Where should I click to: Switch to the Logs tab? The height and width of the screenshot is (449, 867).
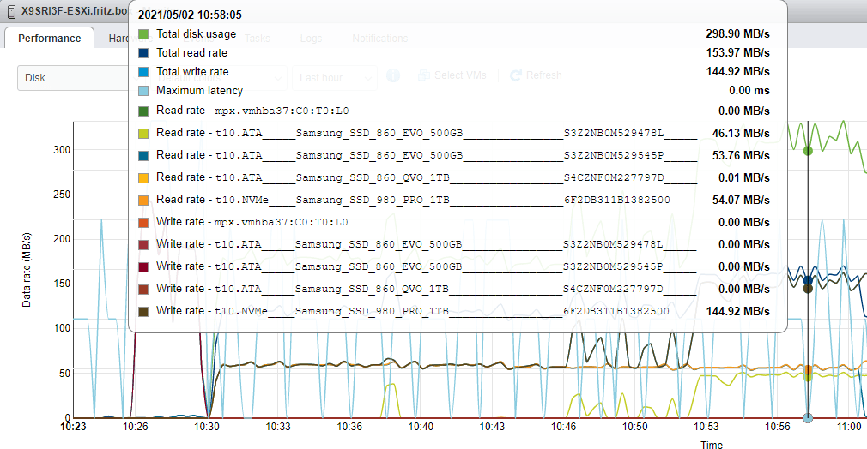tap(311, 38)
